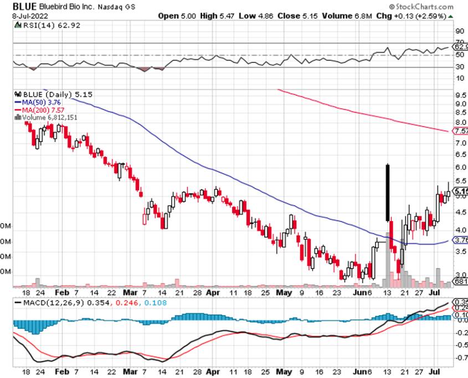The height and width of the screenshot is (378, 468).
Task: Click the RSI 30 level axis label
Action: click(460, 67)
